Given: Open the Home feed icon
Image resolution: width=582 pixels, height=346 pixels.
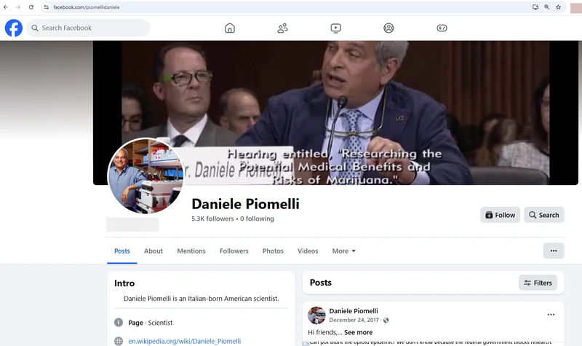Looking at the screenshot, I should click(x=230, y=28).
